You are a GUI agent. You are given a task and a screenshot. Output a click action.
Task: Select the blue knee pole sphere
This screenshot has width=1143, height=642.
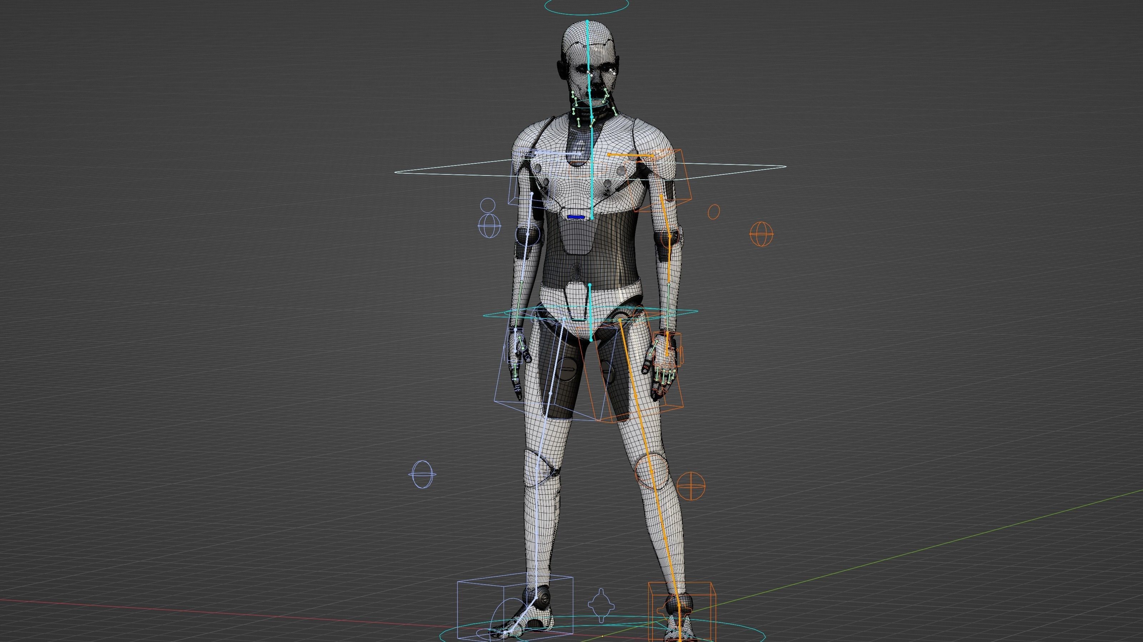(422, 474)
